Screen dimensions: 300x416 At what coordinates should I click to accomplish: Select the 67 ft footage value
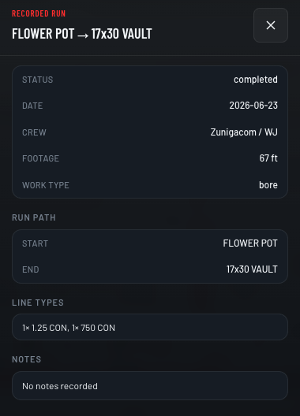click(268, 158)
